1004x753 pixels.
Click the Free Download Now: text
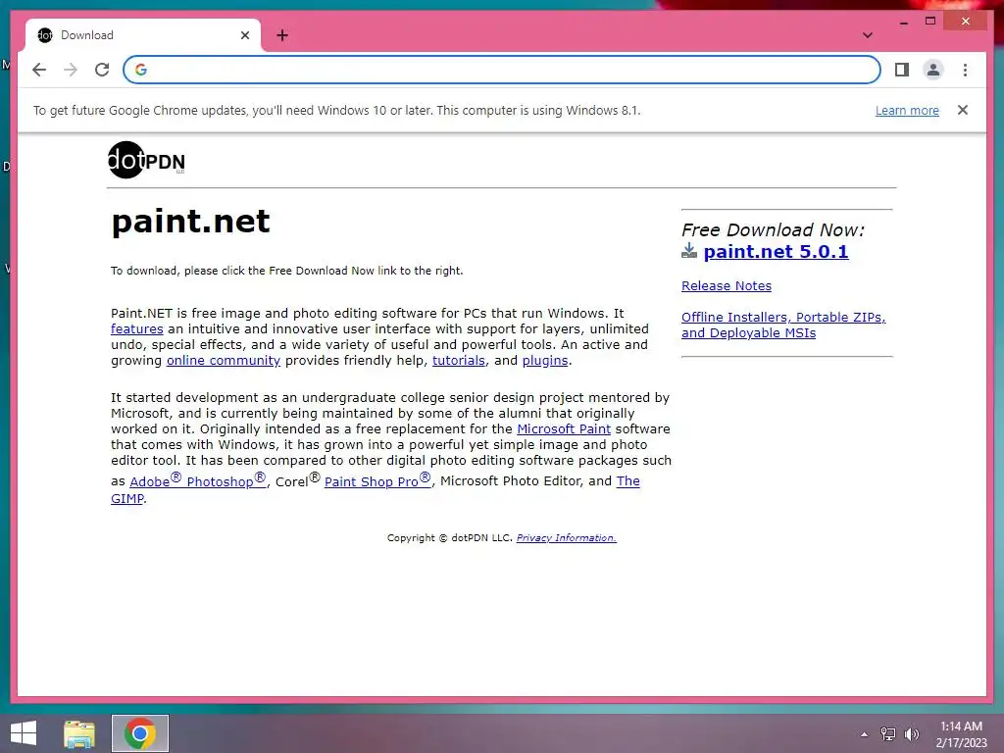point(773,229)
